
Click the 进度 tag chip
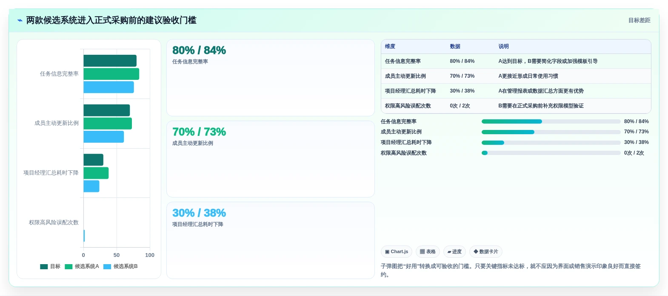[454, 252]
